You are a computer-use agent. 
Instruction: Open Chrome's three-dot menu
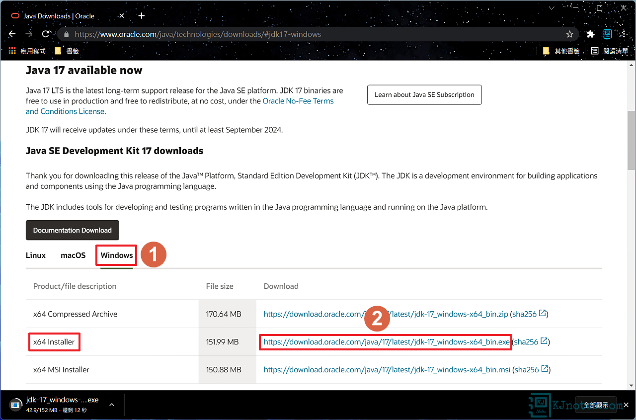tap(624, 34)
